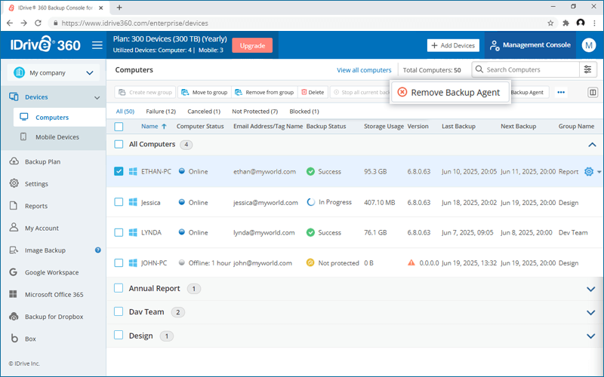The height and width of the screenshot is (377, 604).
Task: Open the Management Console
Action: pos(530,45)
